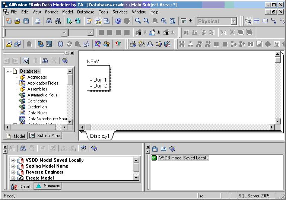
Task: Close the Advisories pane
Action: click(x=148, y=147)
